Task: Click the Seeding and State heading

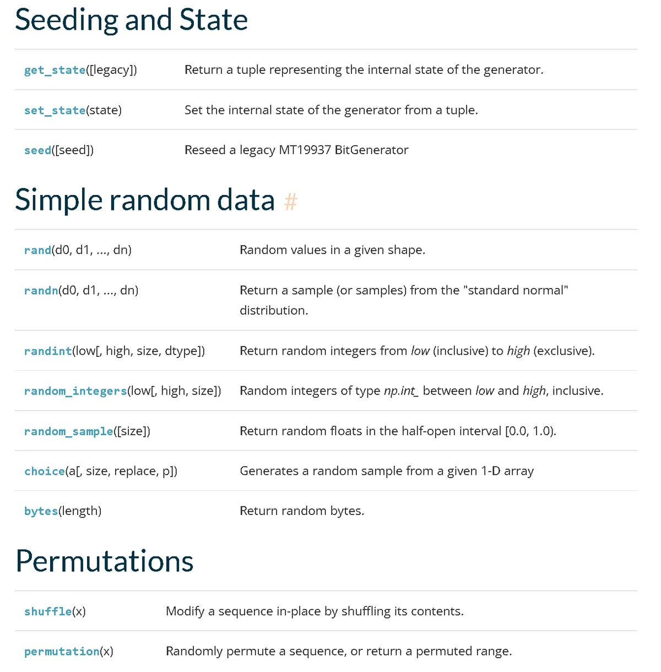Action: (131, 20)
